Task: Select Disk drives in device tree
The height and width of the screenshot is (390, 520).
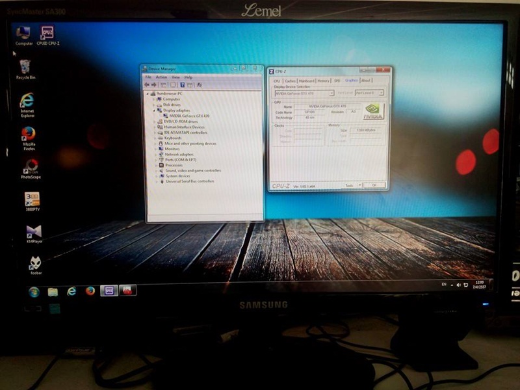Action: (172, 105)
